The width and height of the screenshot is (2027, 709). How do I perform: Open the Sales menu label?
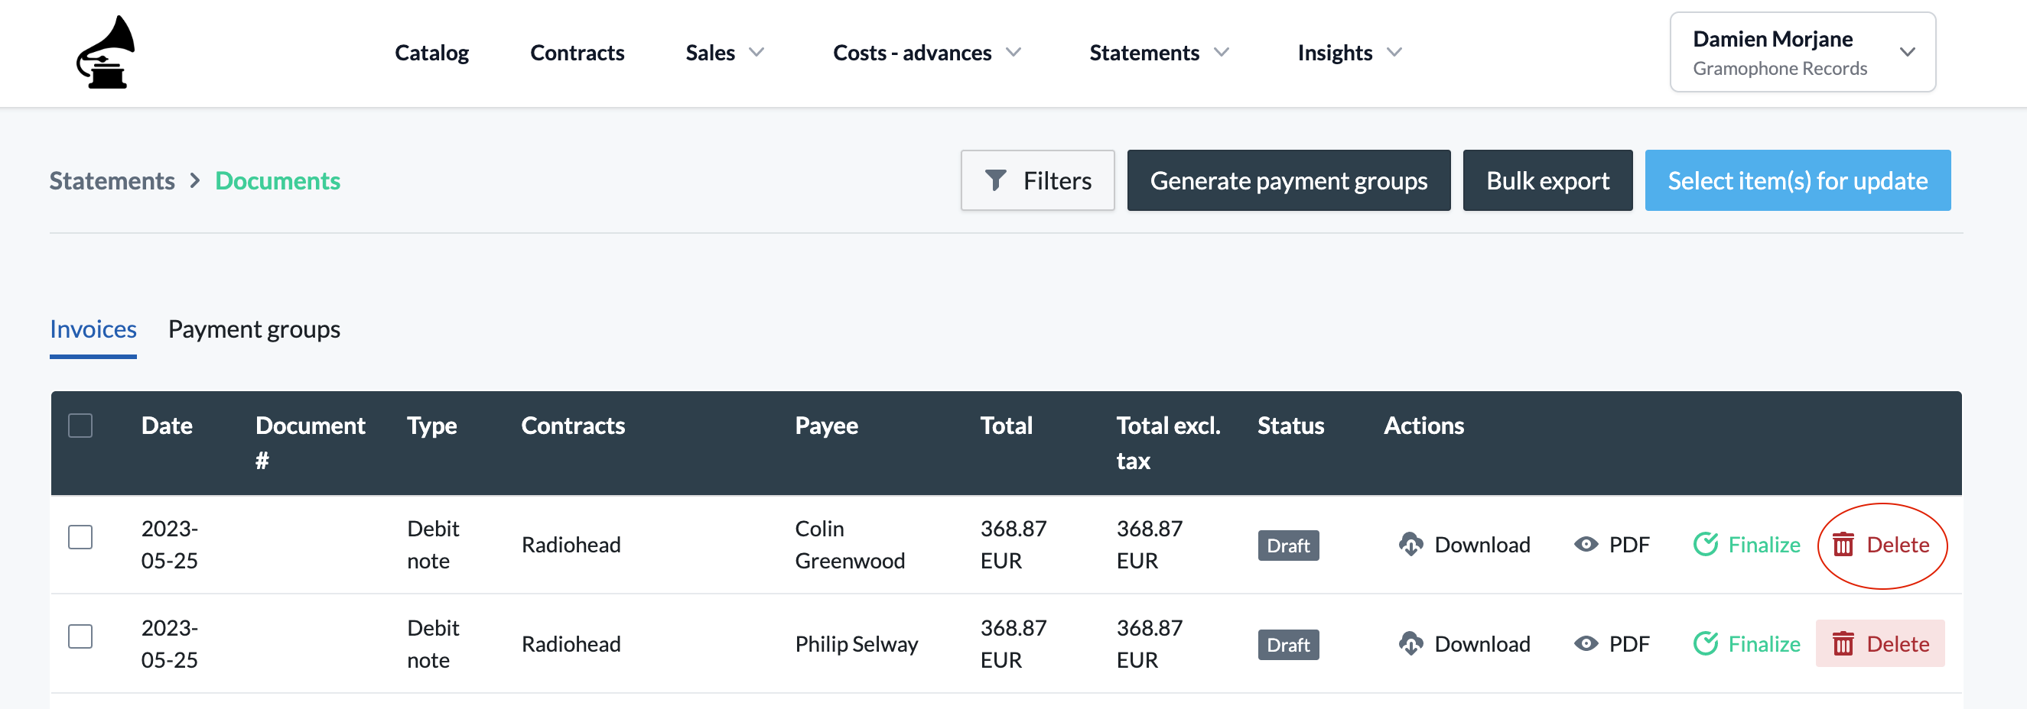coord(710,53)
